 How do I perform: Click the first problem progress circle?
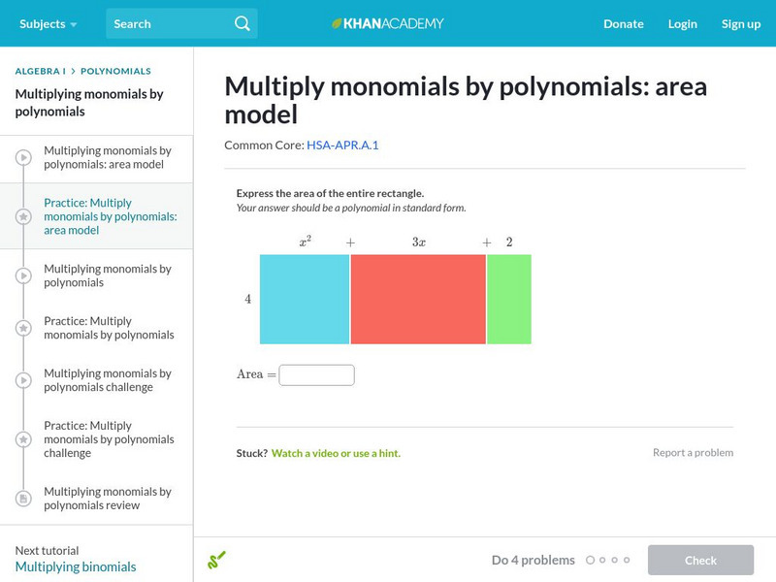coord(590,560)
